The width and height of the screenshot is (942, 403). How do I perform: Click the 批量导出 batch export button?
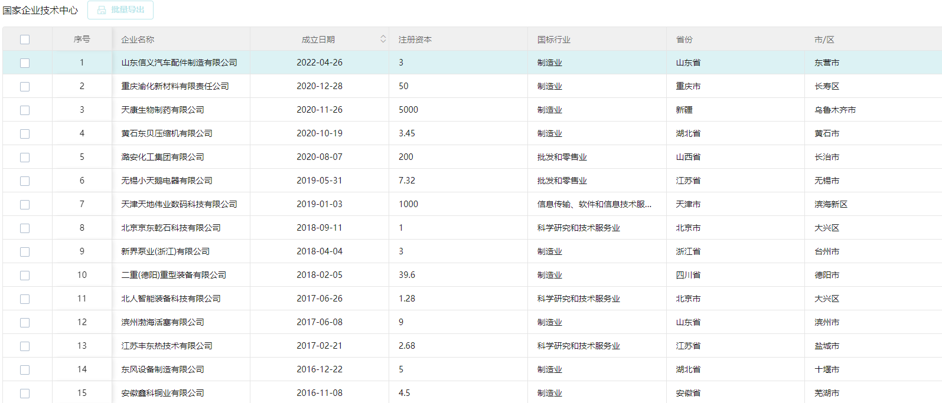pyautogui.click(x=120, y=10)
